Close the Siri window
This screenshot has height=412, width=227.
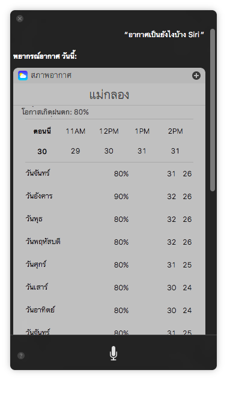pyautogui.click(x=20, y=19)
